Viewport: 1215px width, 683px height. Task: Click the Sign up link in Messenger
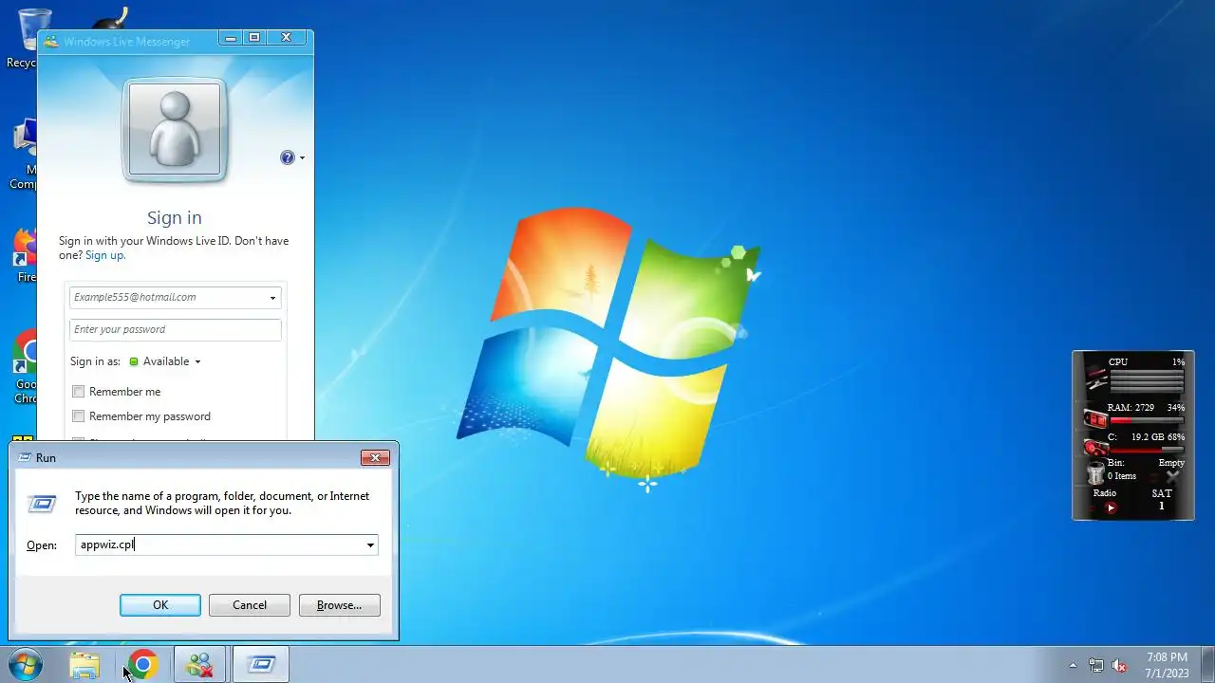pyautogui.click(x=104, y=255)
